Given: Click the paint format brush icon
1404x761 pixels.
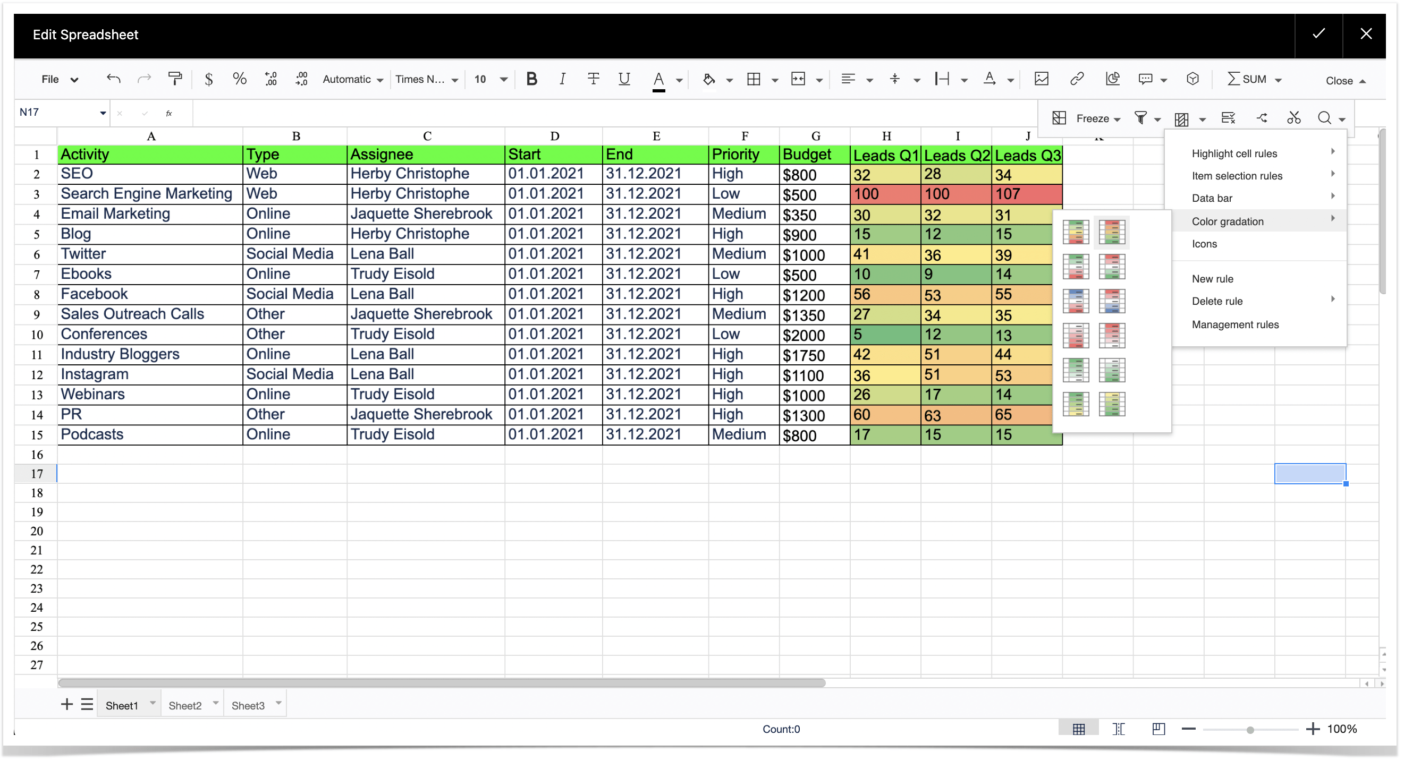Looking at the screenshot, I should click(175, 80).
